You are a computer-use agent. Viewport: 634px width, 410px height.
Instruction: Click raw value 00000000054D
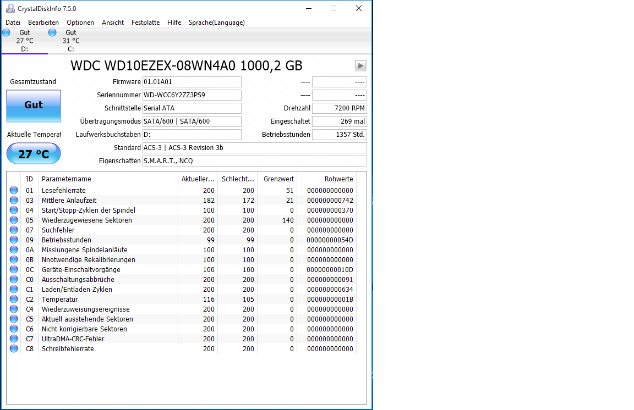point(330,240)
